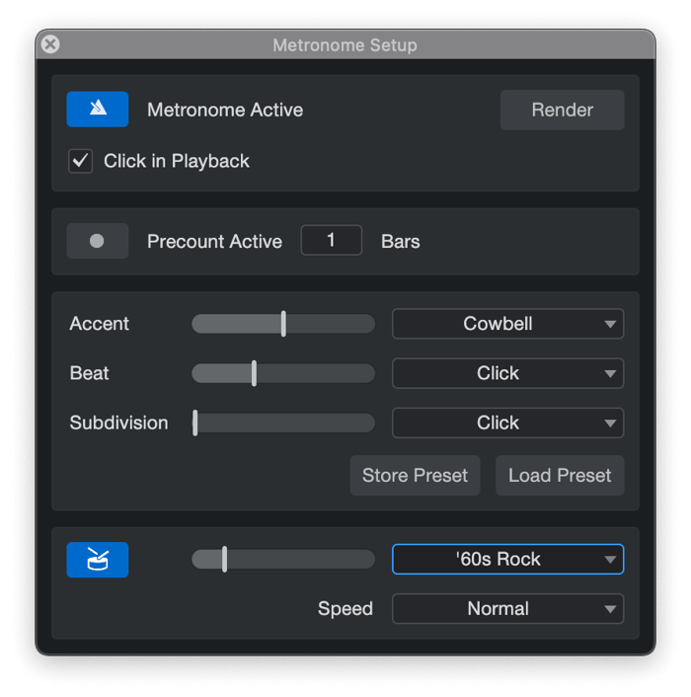Adjust the Beat volume slider

[283, 373]
